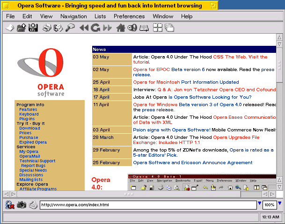The image size is (285, 224).
Task: Open the Expired Opera link
Action: (33, 142)
